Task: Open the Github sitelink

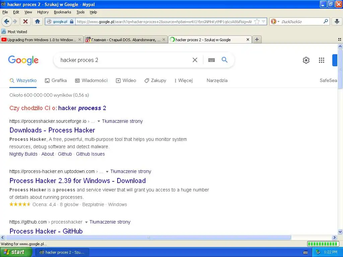Action: pos(65,154)
